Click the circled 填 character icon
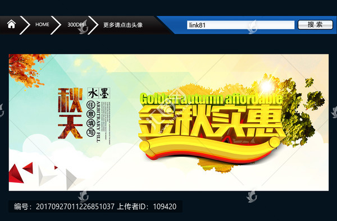Viewport: 337px width, 221px height. pos(90,123)
